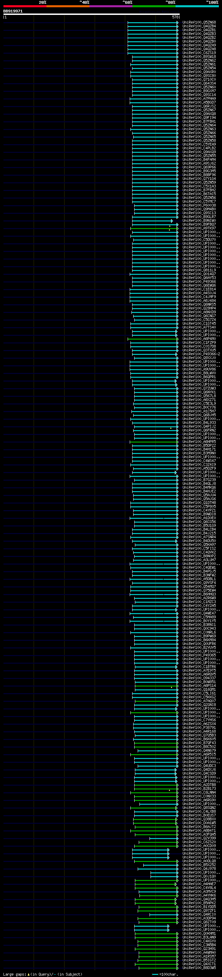Select the UniRef100_Q9FI94 hit label
This screenshot has height=977, width=222.
click(x=199, y=118)
